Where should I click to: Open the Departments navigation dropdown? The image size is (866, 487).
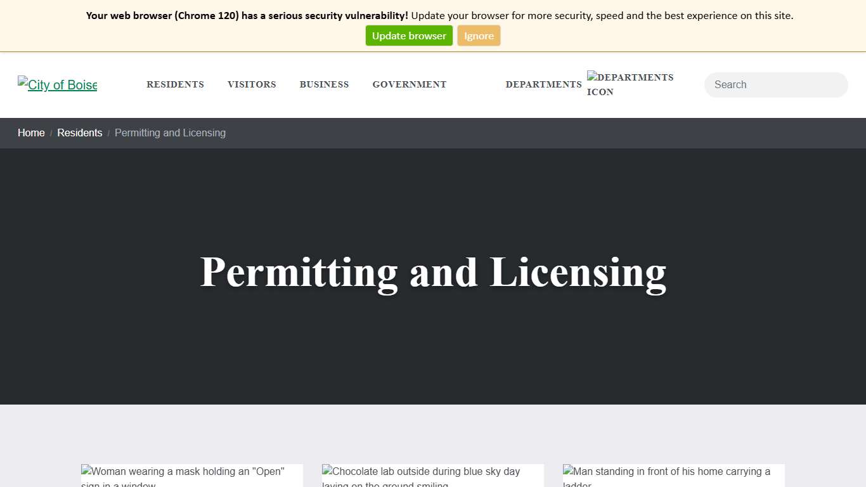pyautogui.click(x=543, y=84)
